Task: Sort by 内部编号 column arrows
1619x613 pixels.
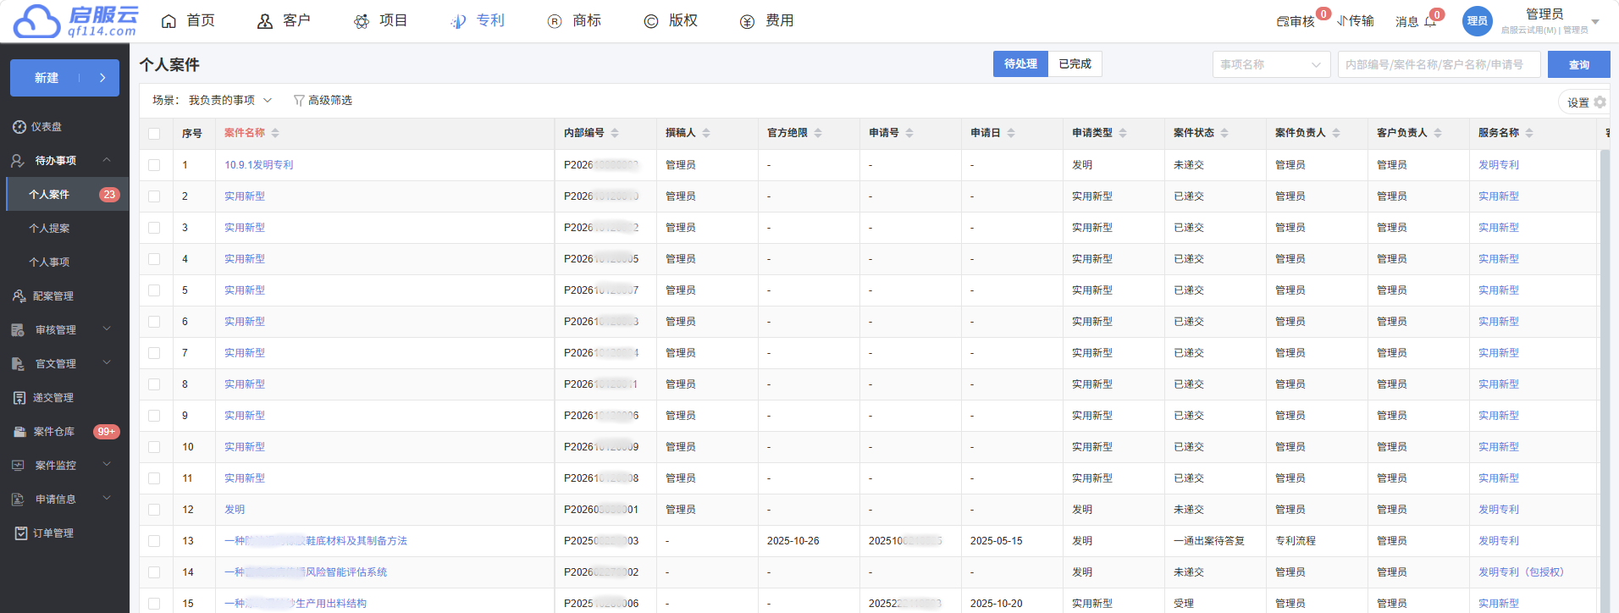Action: (x=615, y=133)
